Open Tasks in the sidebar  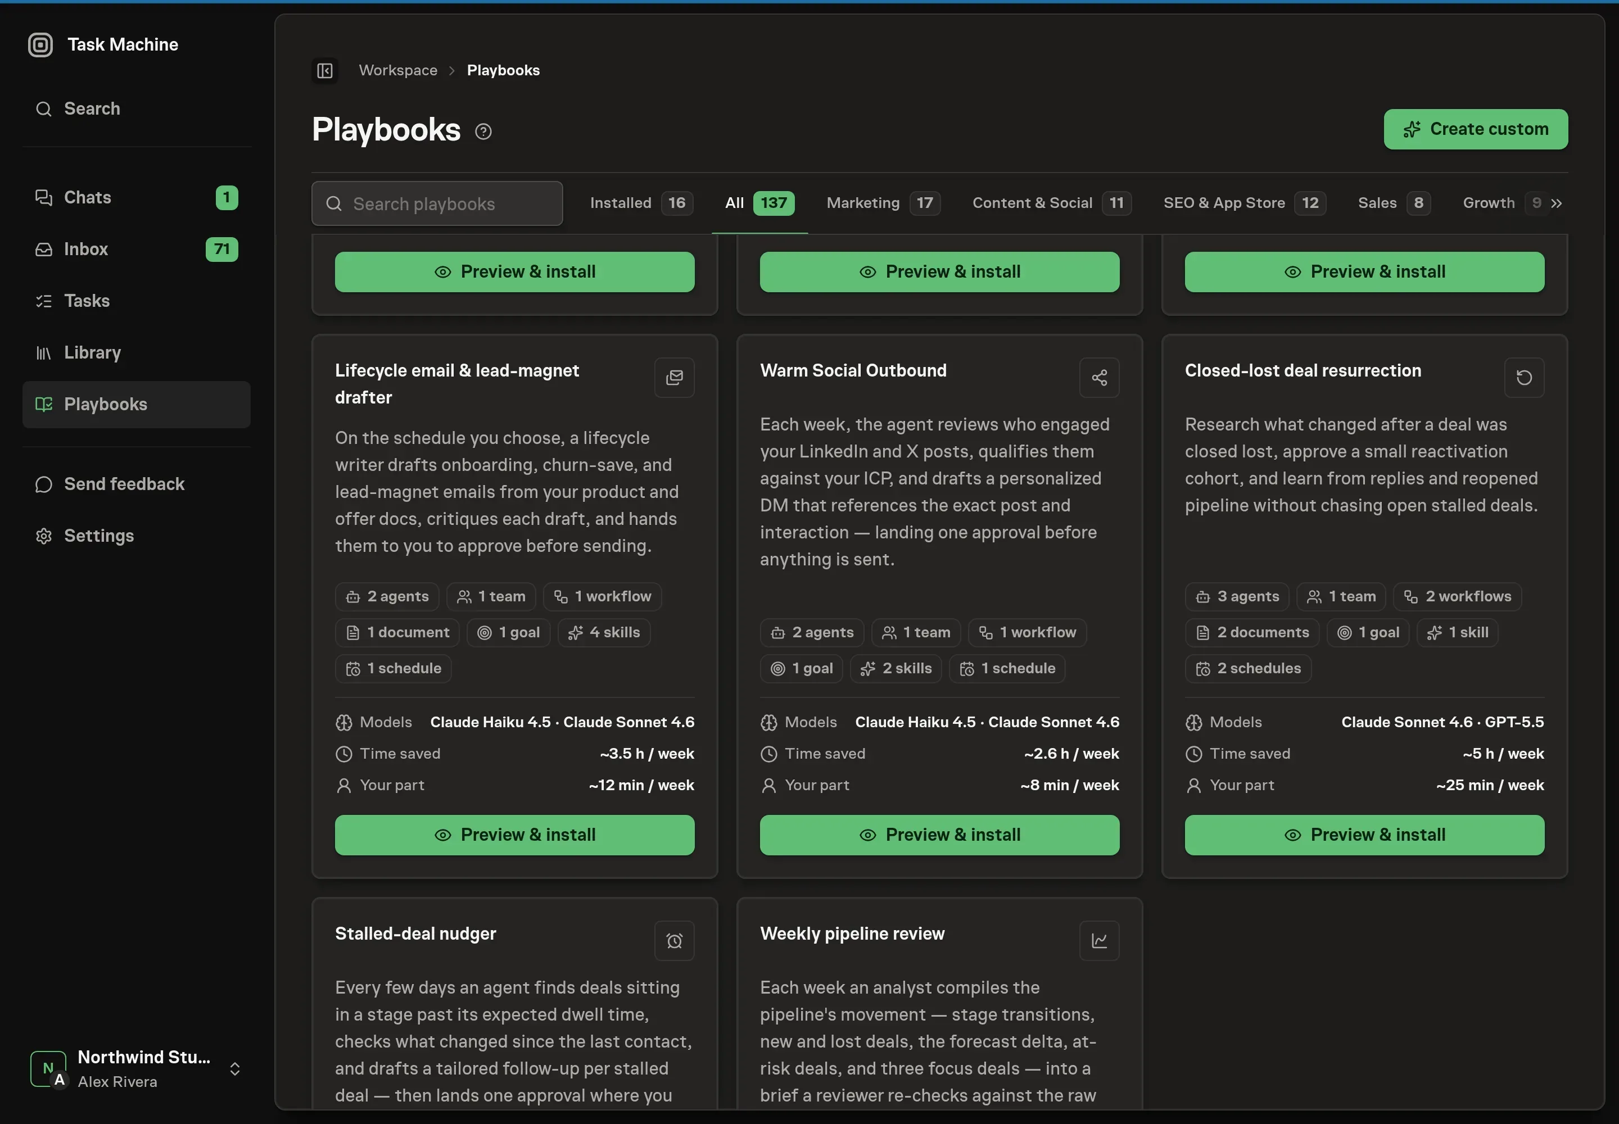coord(137,301)
